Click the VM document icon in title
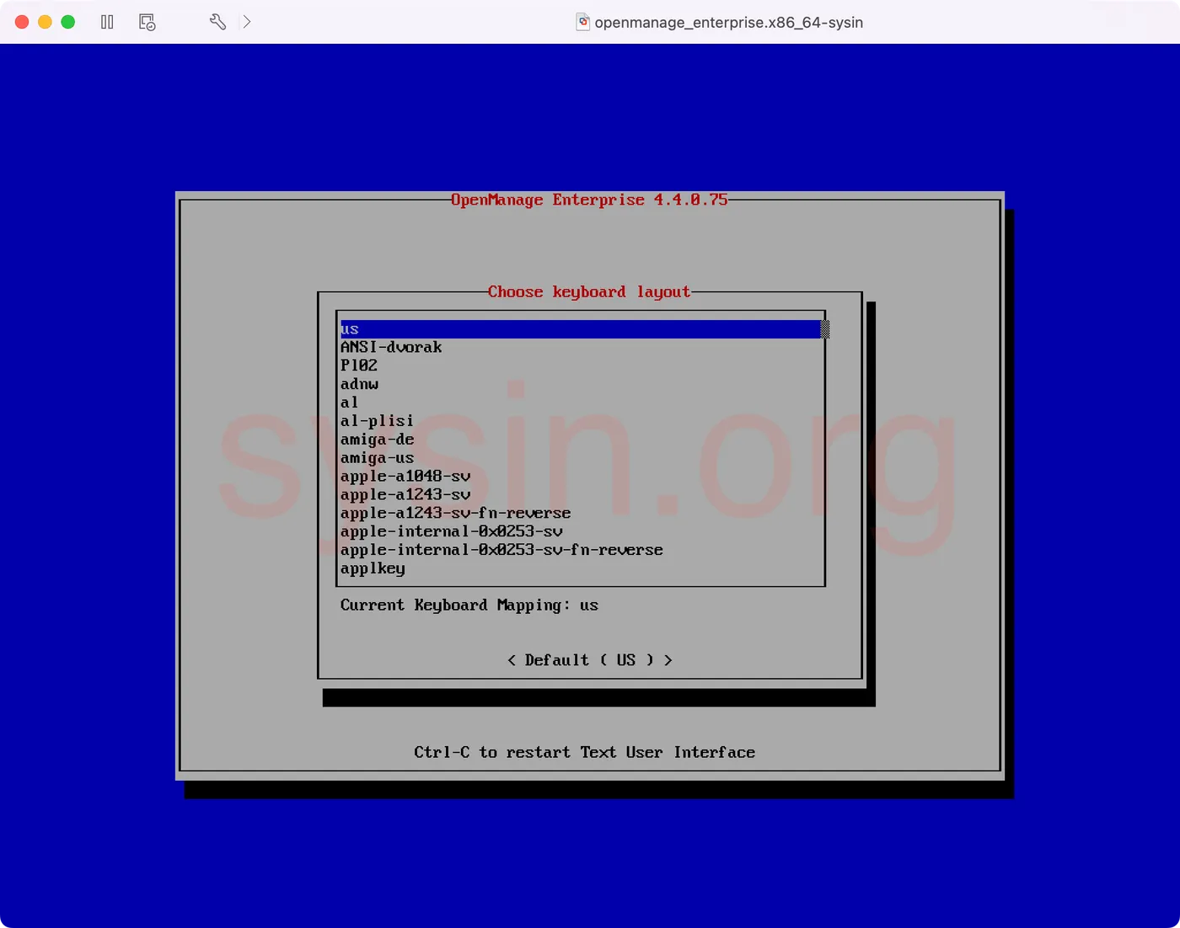The height and width of the screenshot is (928, 1180). point(582,22)
